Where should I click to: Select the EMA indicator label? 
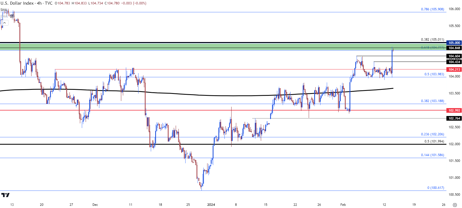point(4,16)
